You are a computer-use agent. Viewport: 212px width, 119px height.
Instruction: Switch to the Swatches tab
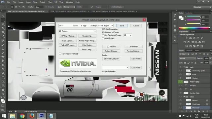(x=189, y=13)
